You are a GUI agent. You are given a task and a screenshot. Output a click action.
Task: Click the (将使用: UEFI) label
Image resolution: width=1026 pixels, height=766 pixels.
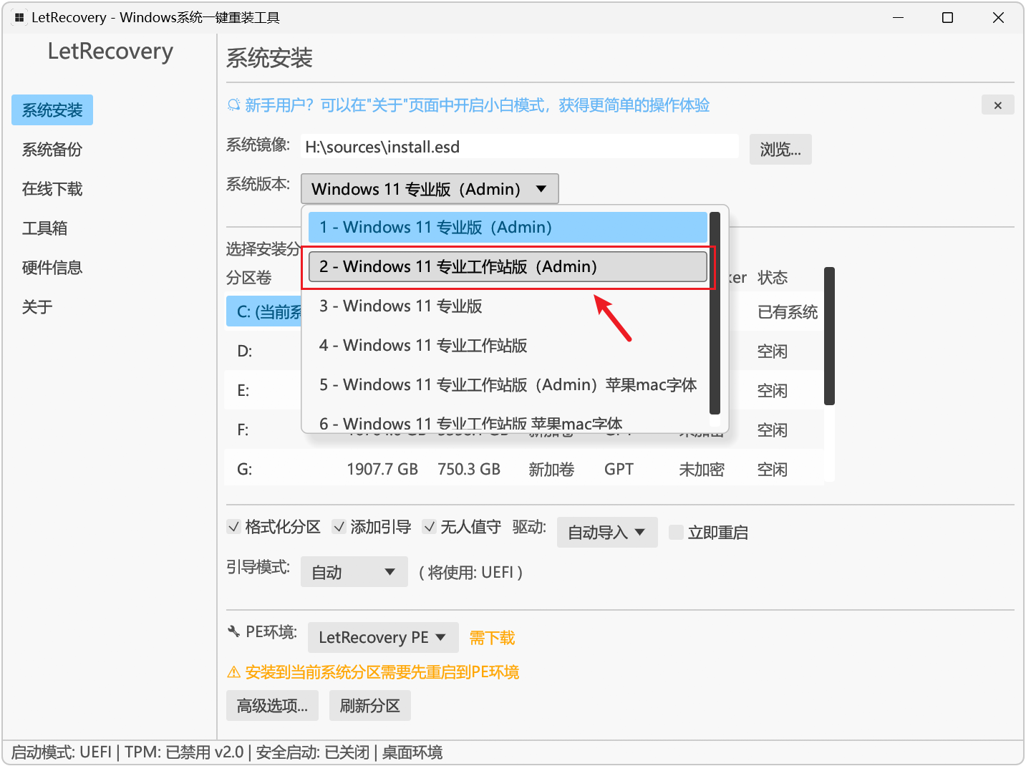pyautogui.click(x=471, y=573)
